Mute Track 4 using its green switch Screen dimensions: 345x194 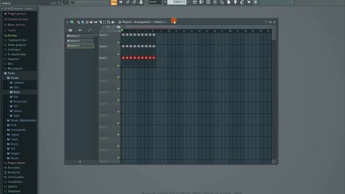[119, 77]
